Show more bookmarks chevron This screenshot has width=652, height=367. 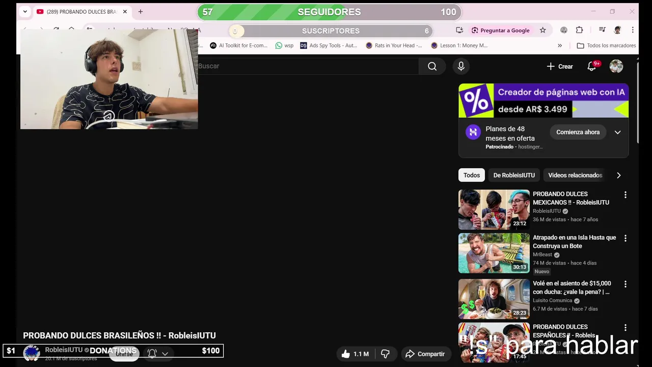coord(560,45)
